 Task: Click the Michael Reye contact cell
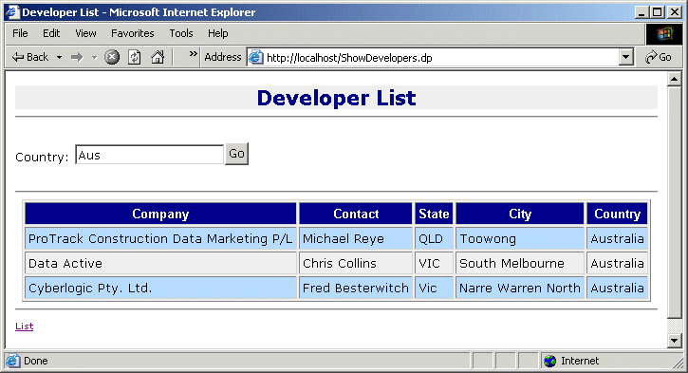pos(356,239)
